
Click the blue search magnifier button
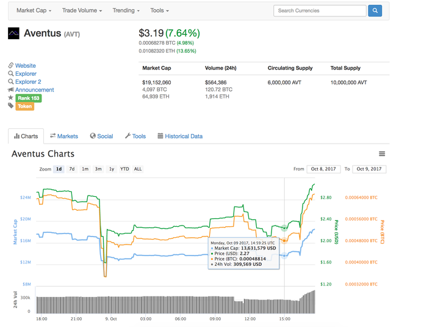(375, 10)
